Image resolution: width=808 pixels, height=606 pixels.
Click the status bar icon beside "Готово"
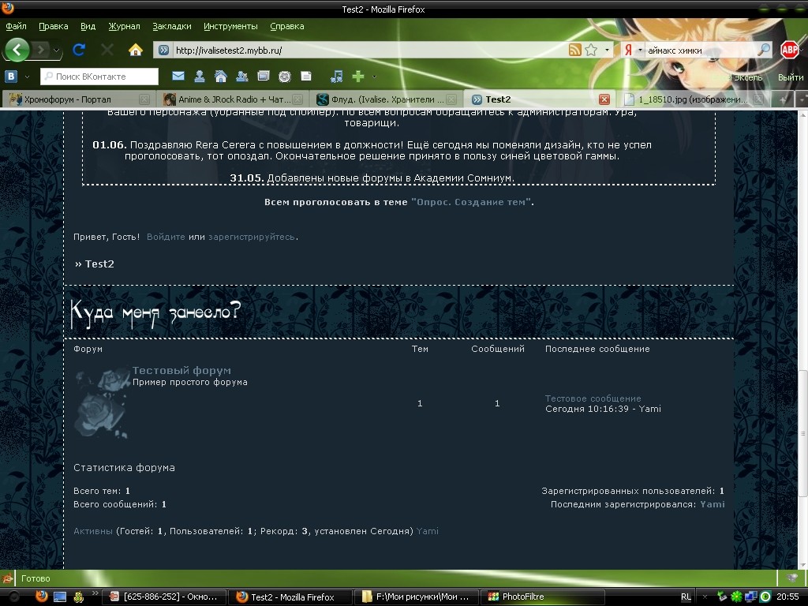(6, 578)
